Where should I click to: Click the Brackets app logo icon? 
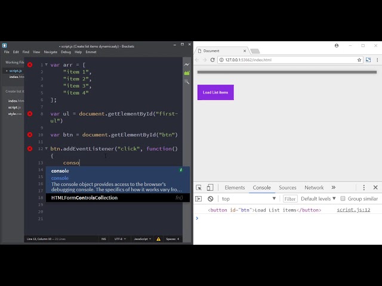pyautogui.click(x=4, y=45)
